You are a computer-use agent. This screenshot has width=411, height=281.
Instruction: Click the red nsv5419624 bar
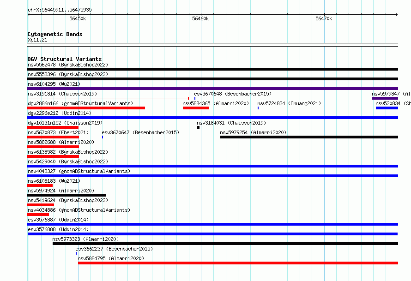(41, 205)
